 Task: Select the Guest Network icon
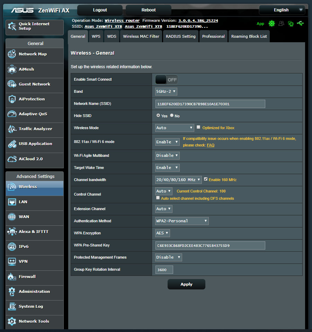12,84
